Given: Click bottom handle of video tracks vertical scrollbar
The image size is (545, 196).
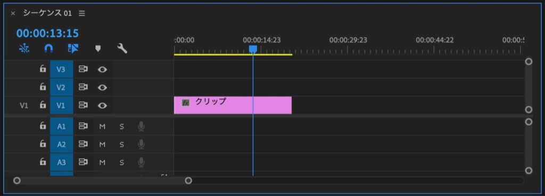Looking at the screenshot, I should pyautogui.click(x=529, y=110).
